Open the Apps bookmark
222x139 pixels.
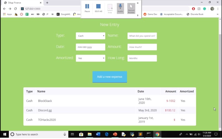pyautogui.click(x=7, y=14)
